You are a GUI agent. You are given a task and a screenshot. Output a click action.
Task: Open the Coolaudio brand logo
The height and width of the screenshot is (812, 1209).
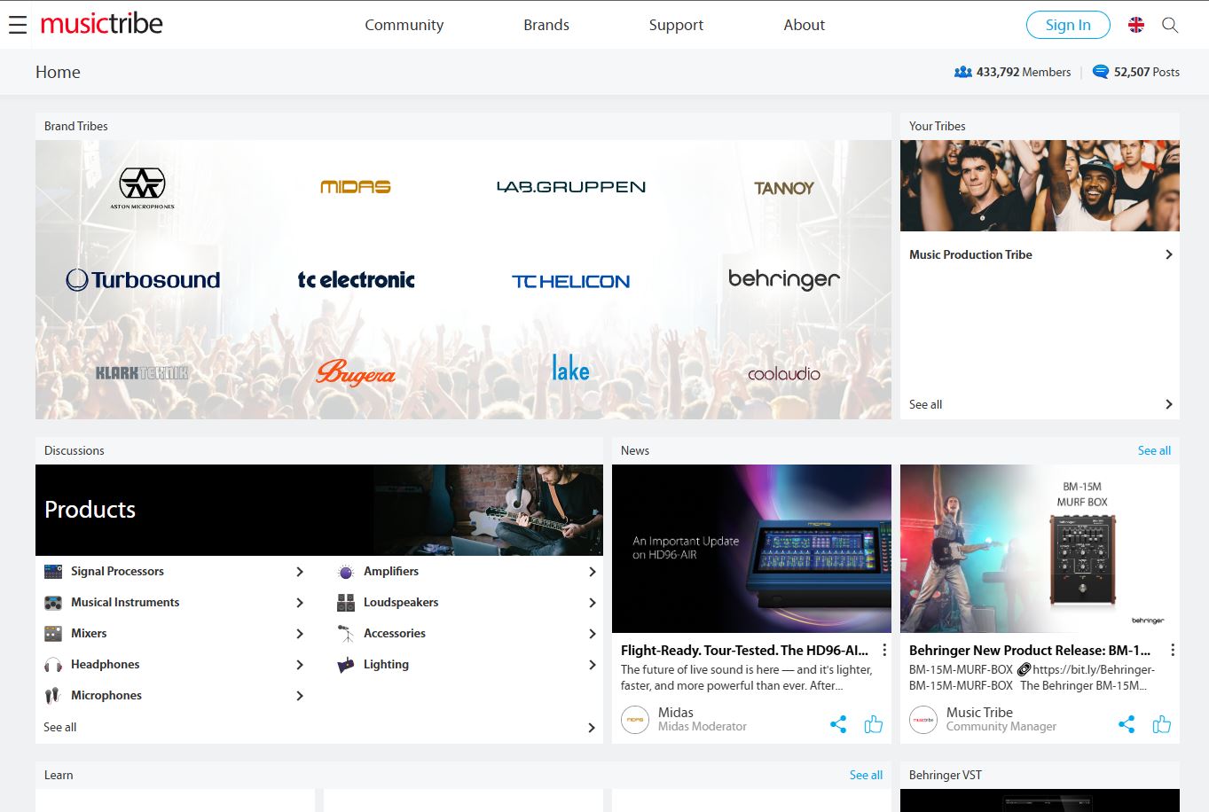click(784, 374)
